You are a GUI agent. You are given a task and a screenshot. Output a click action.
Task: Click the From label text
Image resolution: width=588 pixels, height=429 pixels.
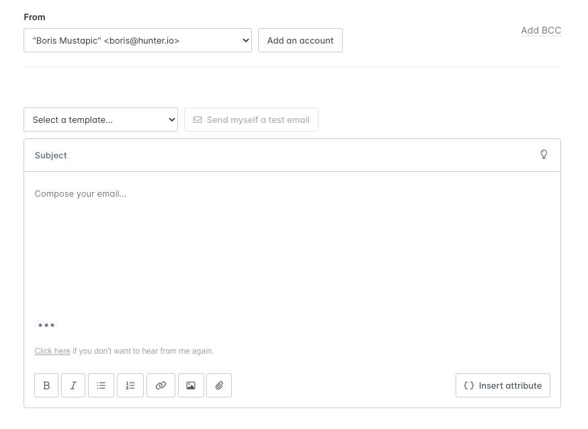coord(34,17)
